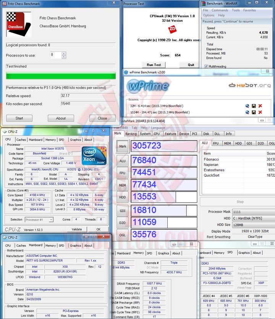Click the ALU benchmark button in CrystalMark
This screenshot has width=275, height=319.
tap(123, 161)
